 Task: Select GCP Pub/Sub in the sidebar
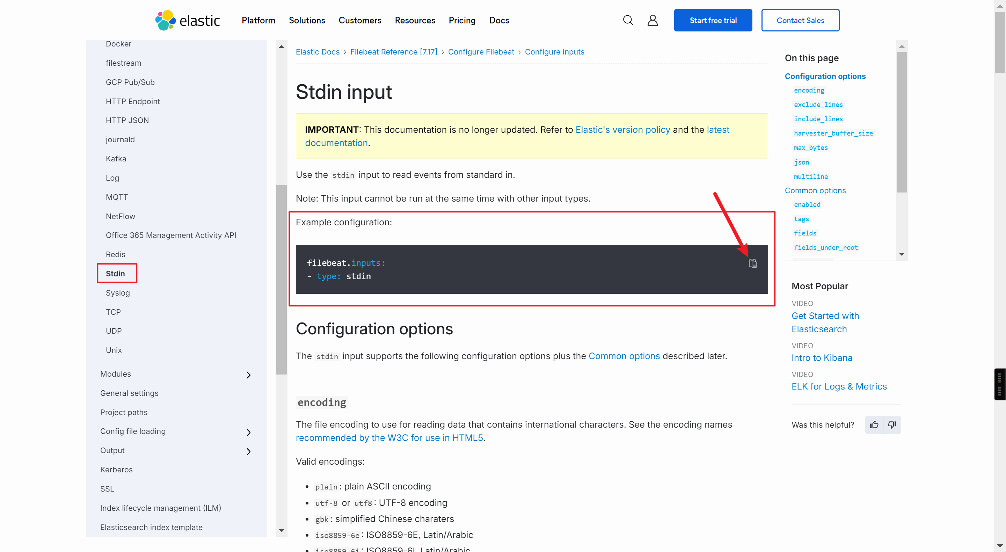pos(130,82)
